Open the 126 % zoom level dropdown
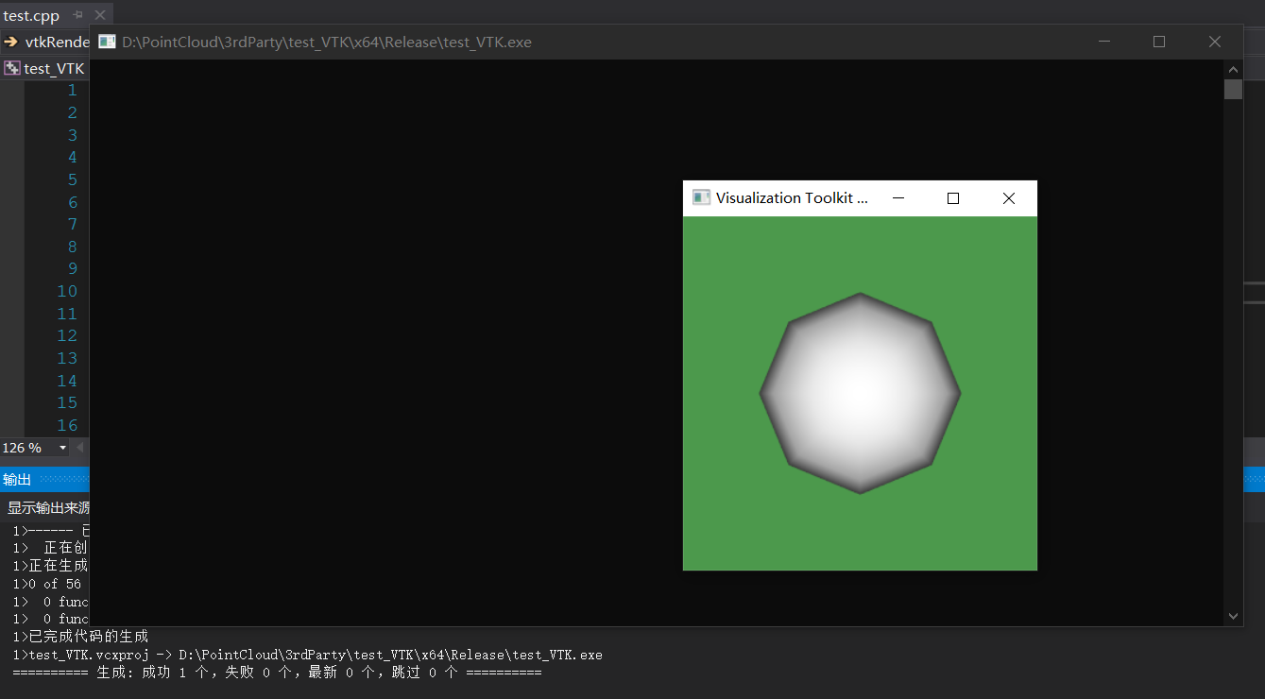The height and width of the screenshot is (699, 1265). 63,447
